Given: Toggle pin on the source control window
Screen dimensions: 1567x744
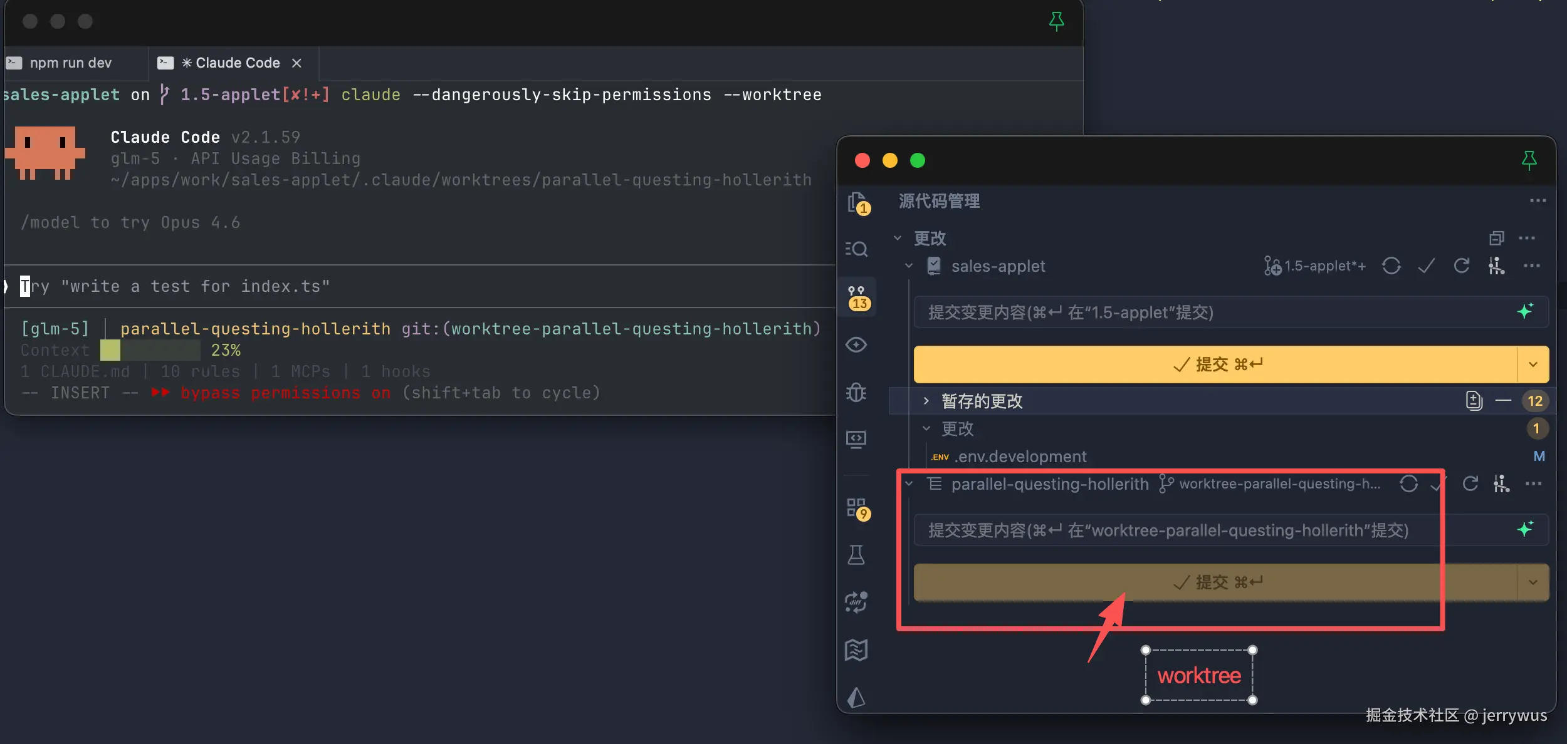Looking at the screenshot, I should 1529,160.
